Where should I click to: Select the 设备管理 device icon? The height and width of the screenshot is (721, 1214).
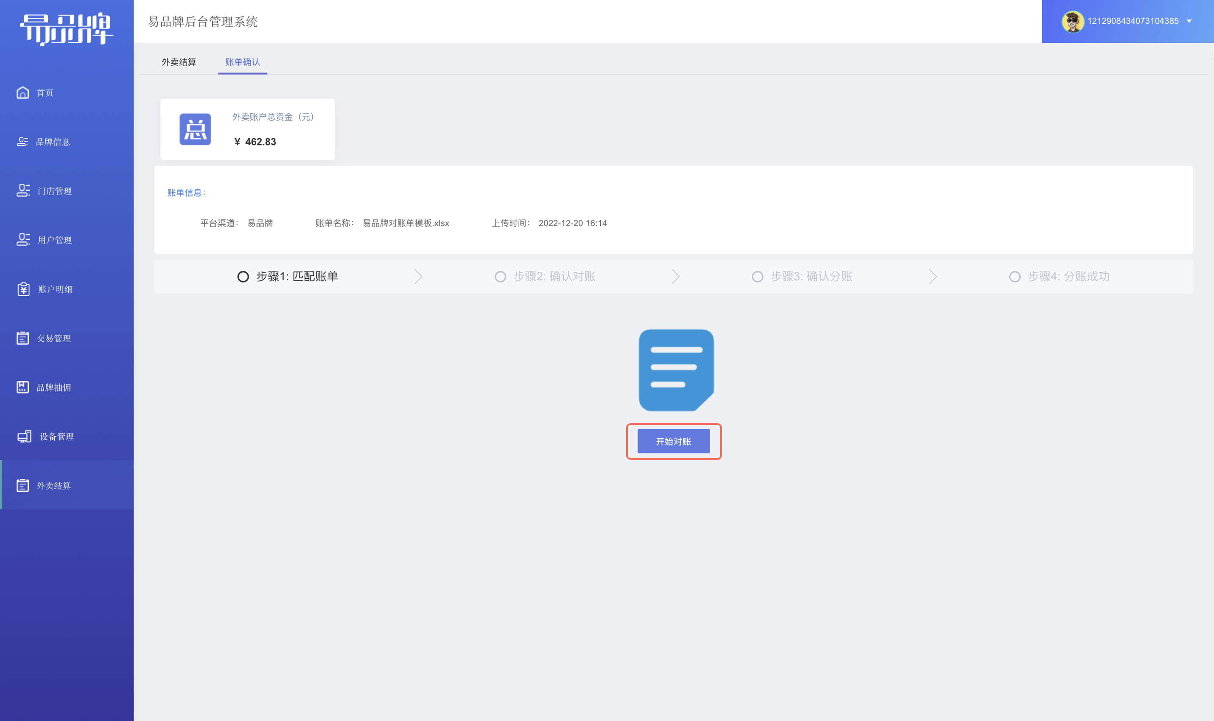(x=24, y=436)
